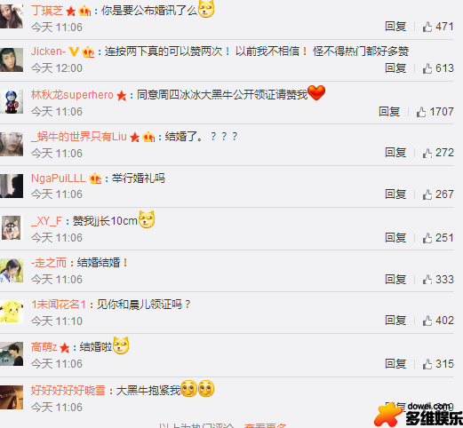Click 回复 on 林秋龙superhero's comment

389,112
